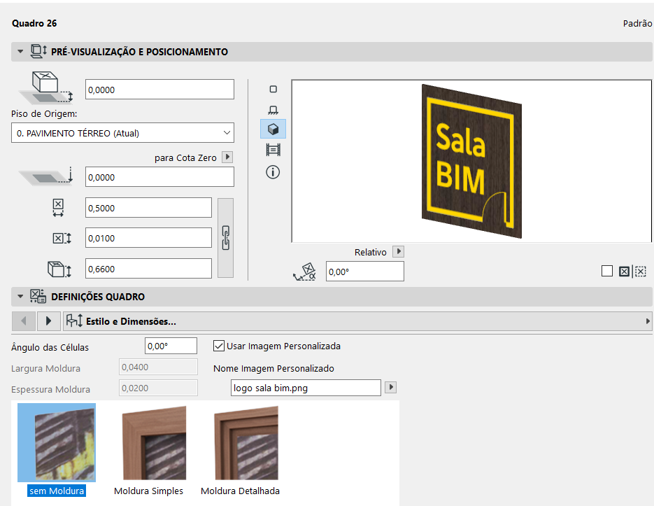654x506 pixels.
Task: Select the 3D view preview mode icon
Action: [x=273, y=129]
